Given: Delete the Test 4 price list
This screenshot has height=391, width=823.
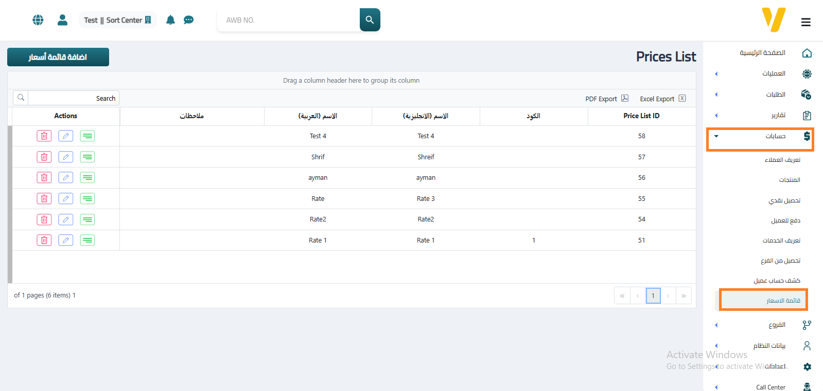Looking at the screenshot, I should tap(44, 136).
